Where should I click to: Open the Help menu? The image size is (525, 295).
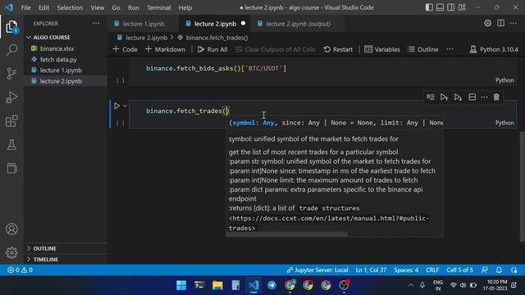tap(185, 7)
